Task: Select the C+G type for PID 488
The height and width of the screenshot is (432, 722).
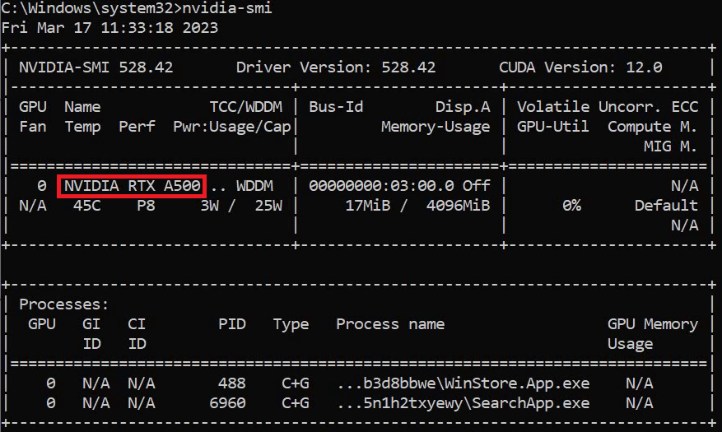Action: pyautogui.click(x=296, y=383)
